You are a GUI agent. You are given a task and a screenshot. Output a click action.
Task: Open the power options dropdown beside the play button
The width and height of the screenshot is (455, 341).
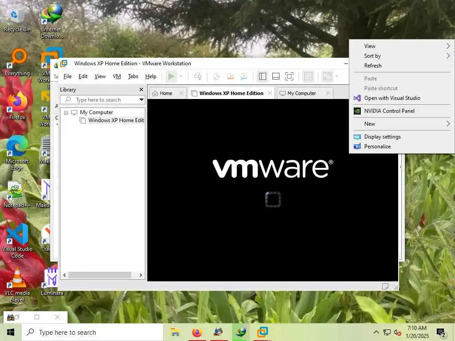point(181,76)
